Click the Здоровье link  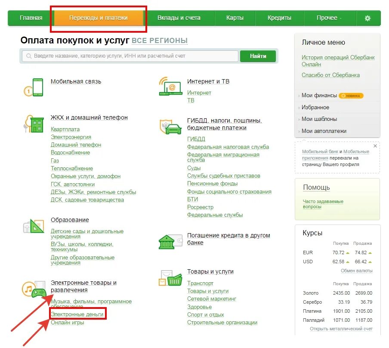(x=200, y=307)
